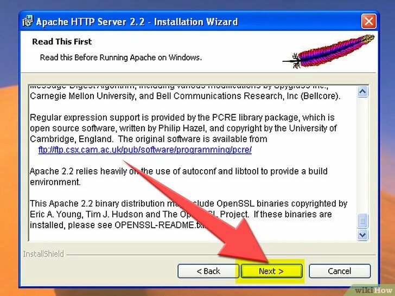Click the 'Regular expression support' line

pyautogui.click(x=182, y=118)
